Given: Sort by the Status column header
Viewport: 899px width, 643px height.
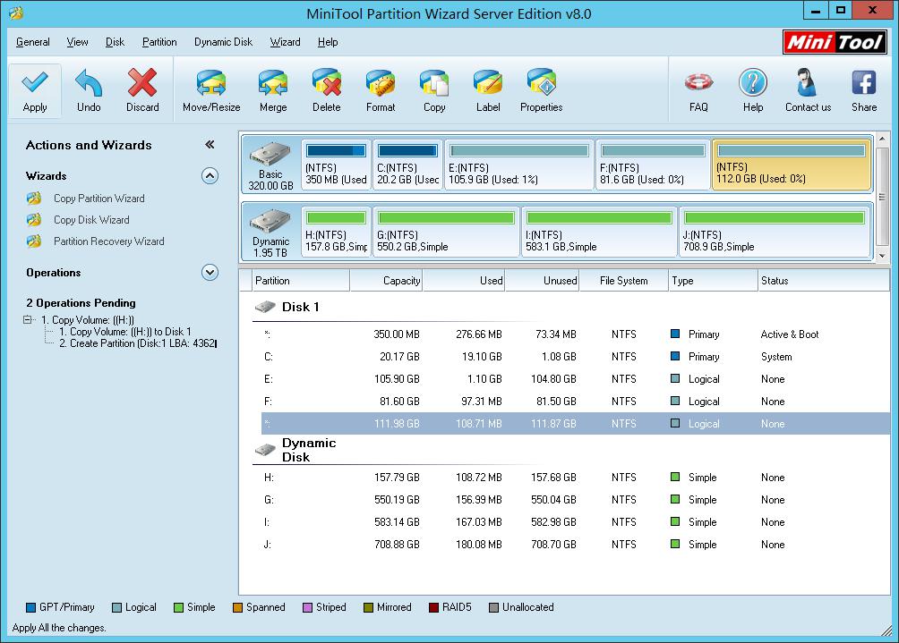Looking at the screenshot, I should [x=823, y=281].
